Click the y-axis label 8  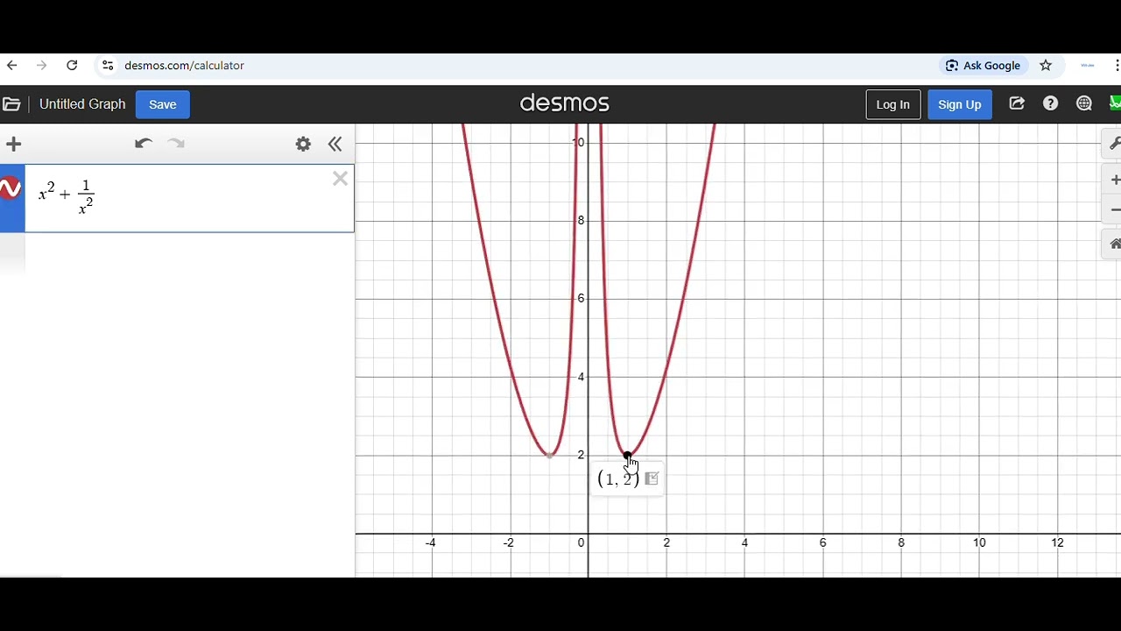[x=581, y=220]
